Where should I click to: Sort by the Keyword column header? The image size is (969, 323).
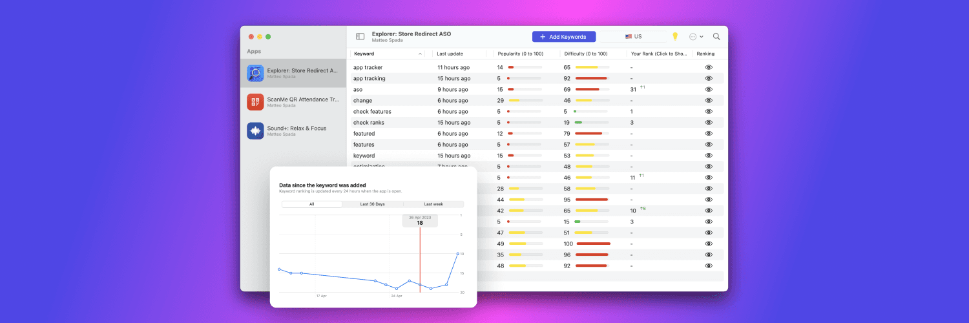coord(388,54)
